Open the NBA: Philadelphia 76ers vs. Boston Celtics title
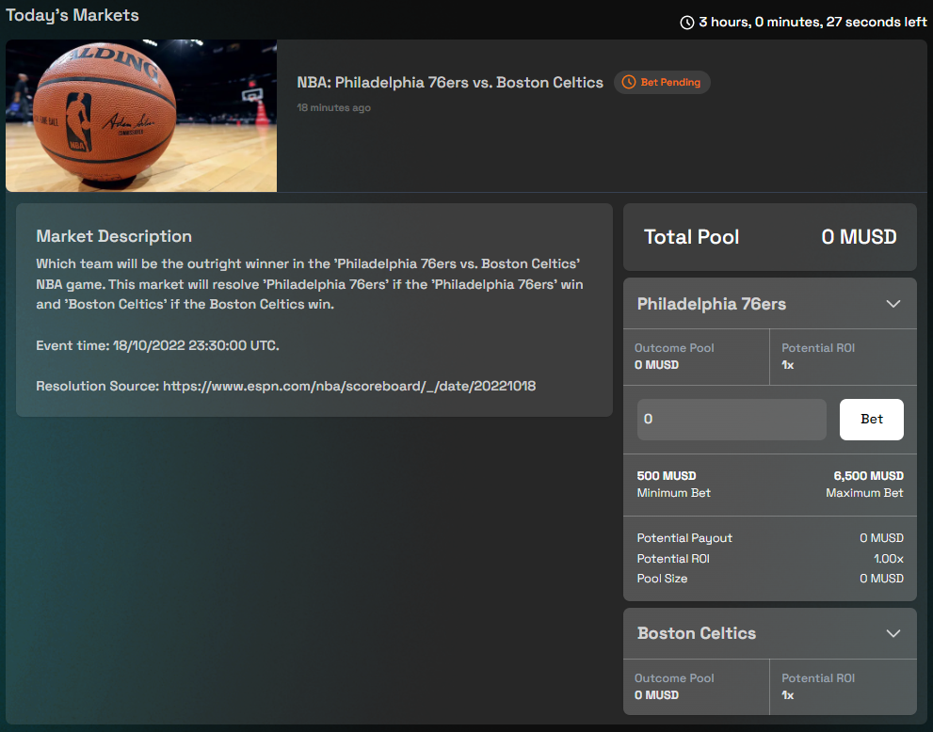The height and width of the screenshot is (732, 933). pyautogui.click(x=450, y=82)
